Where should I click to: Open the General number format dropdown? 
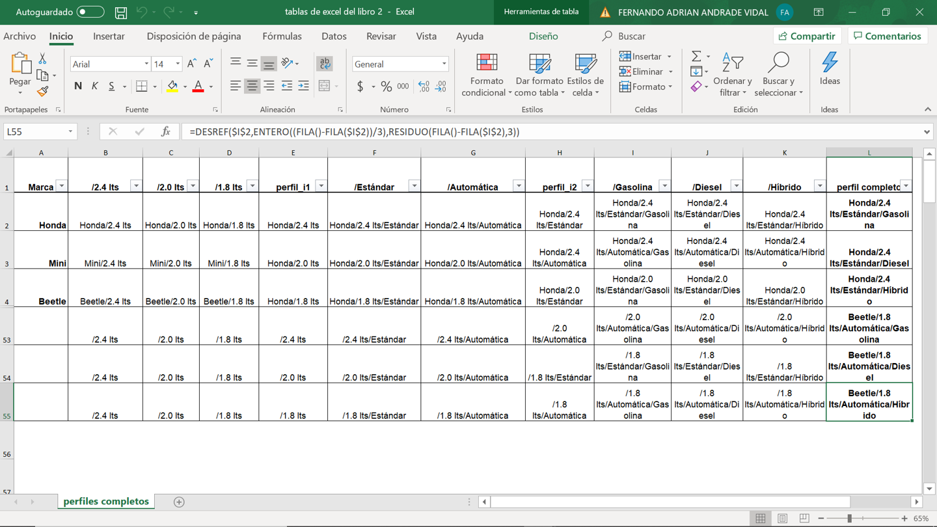click(444, 64)
